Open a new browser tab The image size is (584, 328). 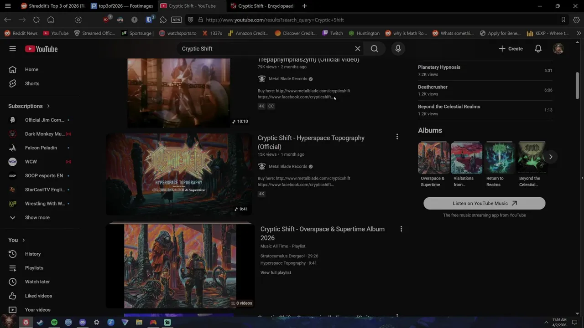304,6
